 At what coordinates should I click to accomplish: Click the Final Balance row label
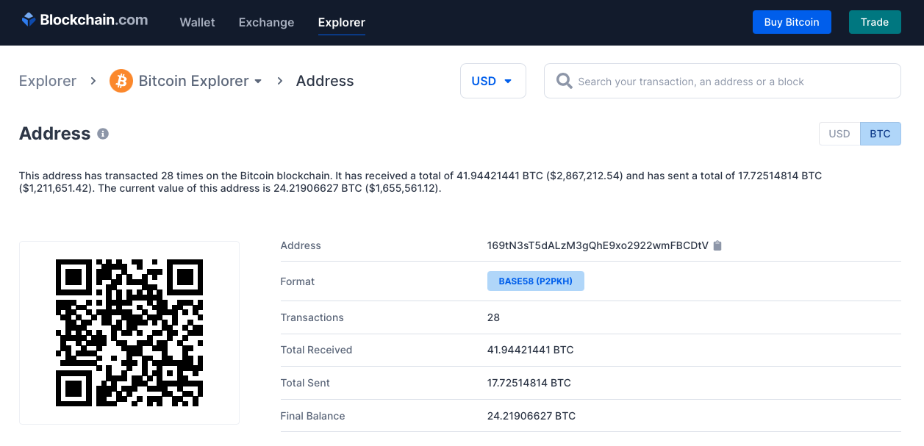[312, 416]
